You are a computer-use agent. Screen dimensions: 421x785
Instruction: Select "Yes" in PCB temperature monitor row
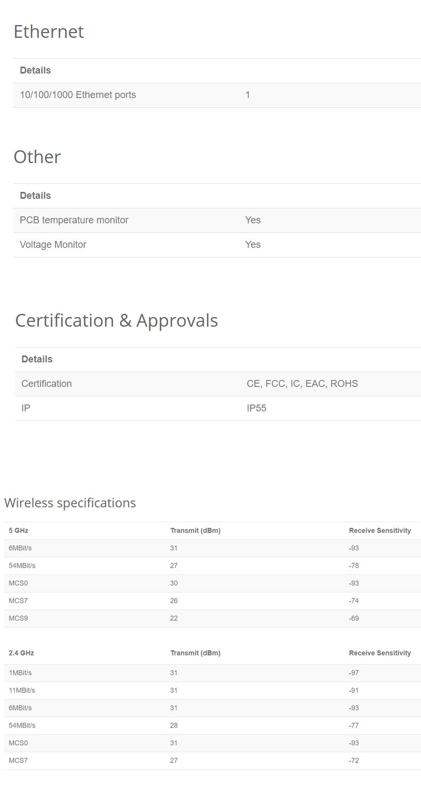[x=253, y=220]
